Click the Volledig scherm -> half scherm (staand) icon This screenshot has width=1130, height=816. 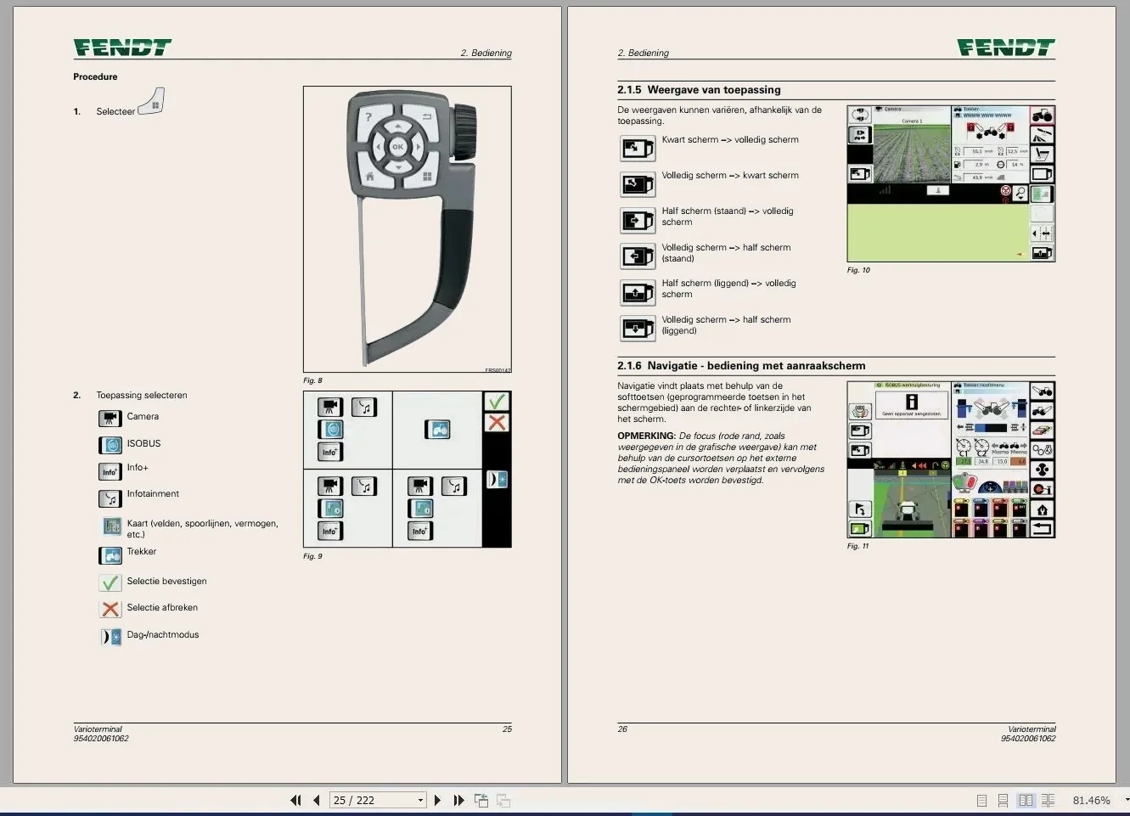(x=638, y=256)
